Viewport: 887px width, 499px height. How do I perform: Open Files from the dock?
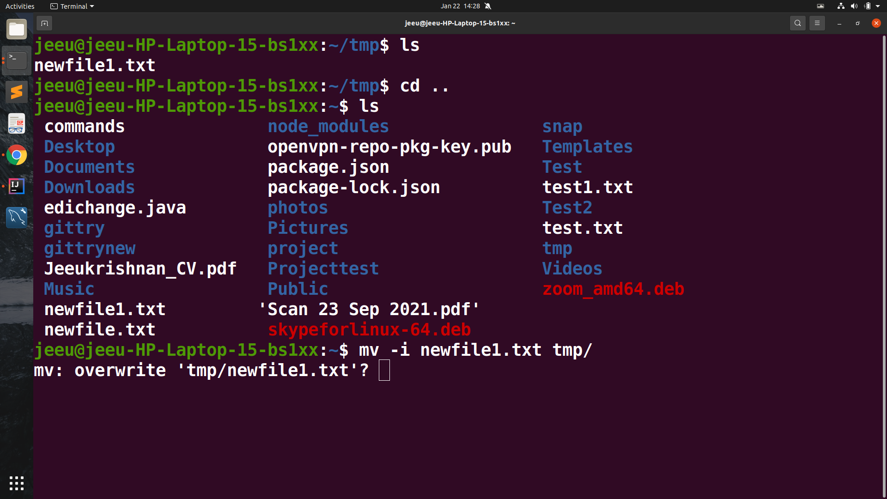click(17, 29)
